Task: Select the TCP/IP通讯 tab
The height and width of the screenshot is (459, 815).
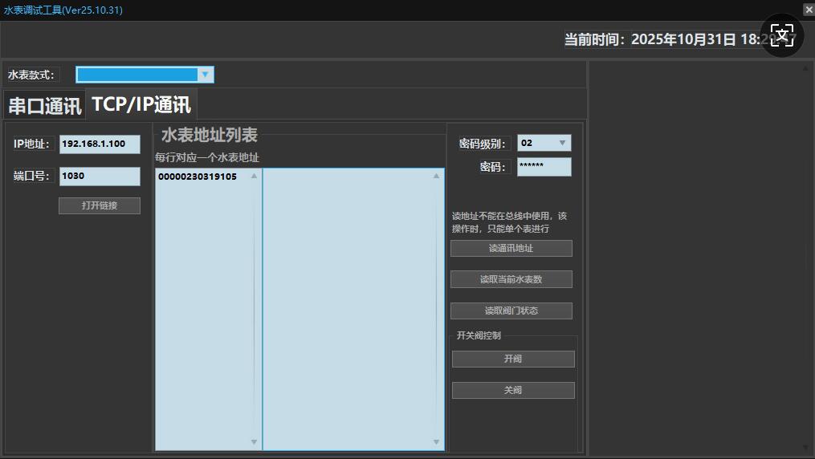Action: coord(141,104)
